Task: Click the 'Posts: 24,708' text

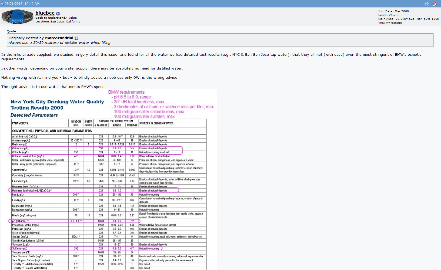Action: tap(389, 15)
